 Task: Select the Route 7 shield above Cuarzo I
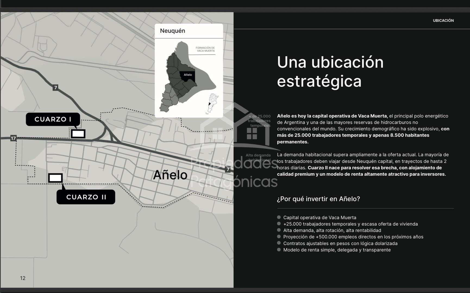point(55,87)
